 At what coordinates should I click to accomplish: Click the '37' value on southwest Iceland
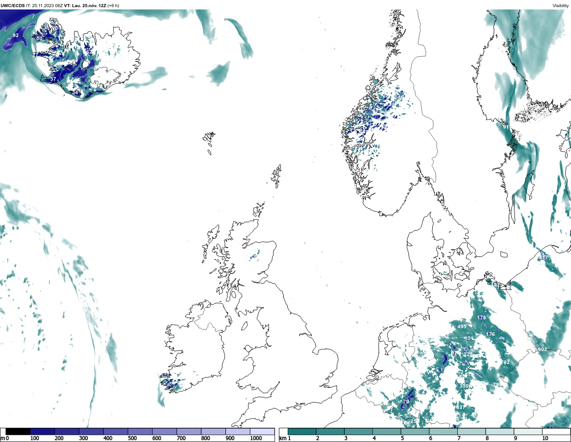pos(53,79)
